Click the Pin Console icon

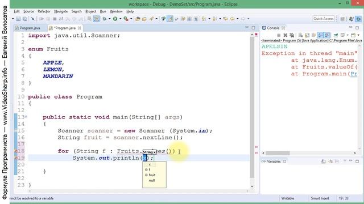336,35
